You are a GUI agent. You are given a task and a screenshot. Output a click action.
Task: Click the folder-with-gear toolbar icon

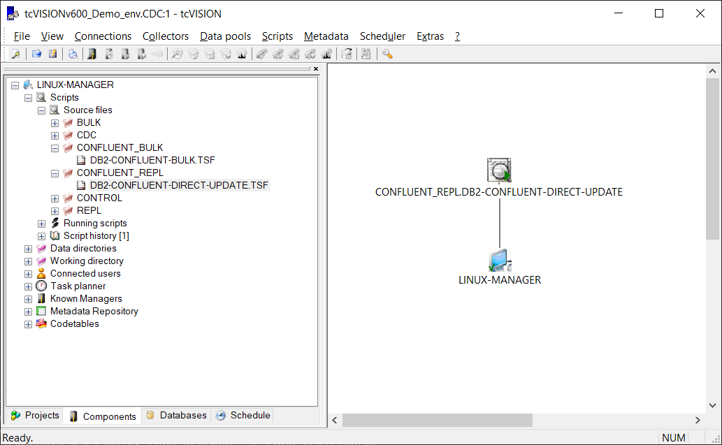coord(347,54)
